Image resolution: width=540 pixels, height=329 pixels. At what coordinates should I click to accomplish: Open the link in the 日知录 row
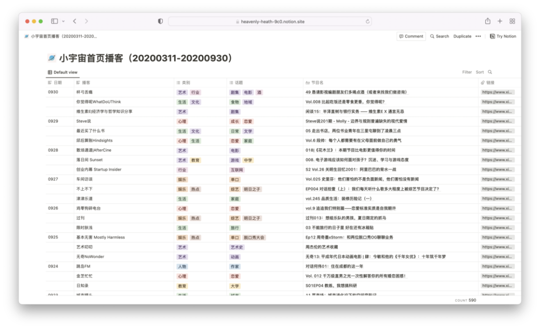coord(497,285)
